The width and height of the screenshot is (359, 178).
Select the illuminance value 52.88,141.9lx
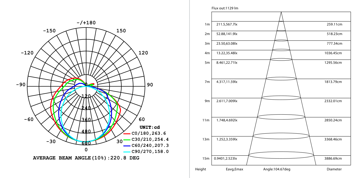227,34
